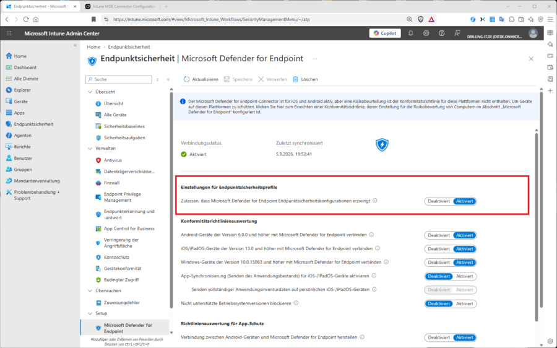The height and width of the screenshot is (348, 557).
Task: Collapse the portal left navigation
Action: pyautogui.click(x=75, y=45)
